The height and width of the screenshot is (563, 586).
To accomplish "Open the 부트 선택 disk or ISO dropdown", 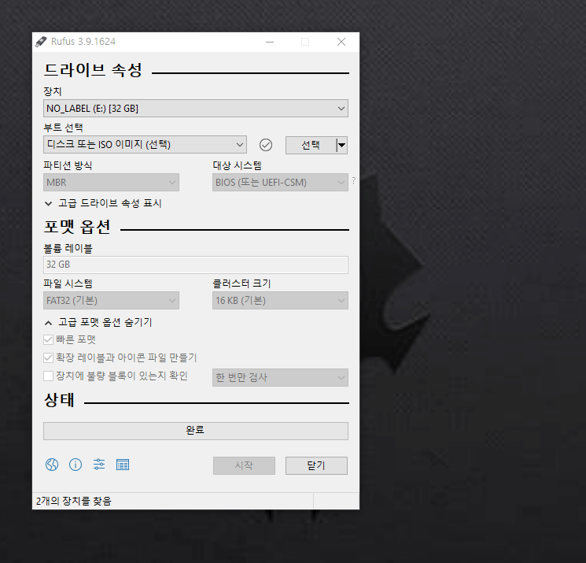I will (x=145, y=144).
